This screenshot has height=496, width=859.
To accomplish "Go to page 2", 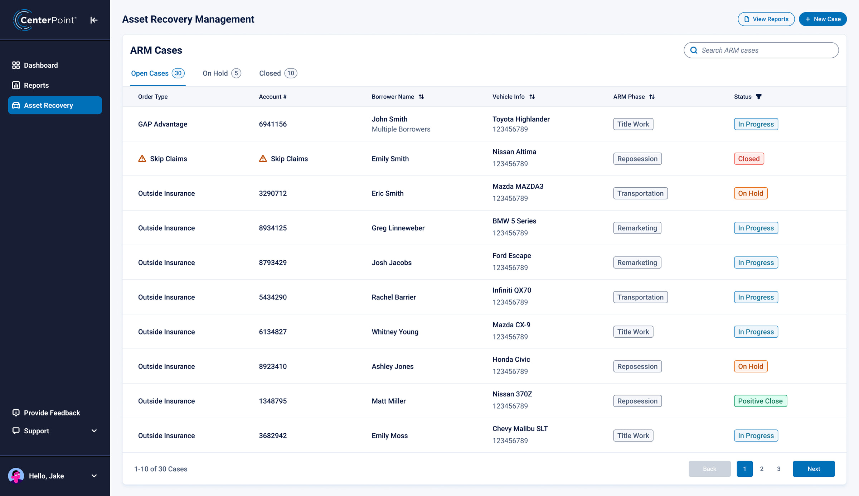I will (x=762, y=469).
